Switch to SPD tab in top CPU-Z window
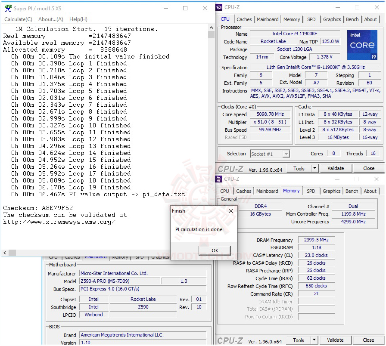 point(311,19)
